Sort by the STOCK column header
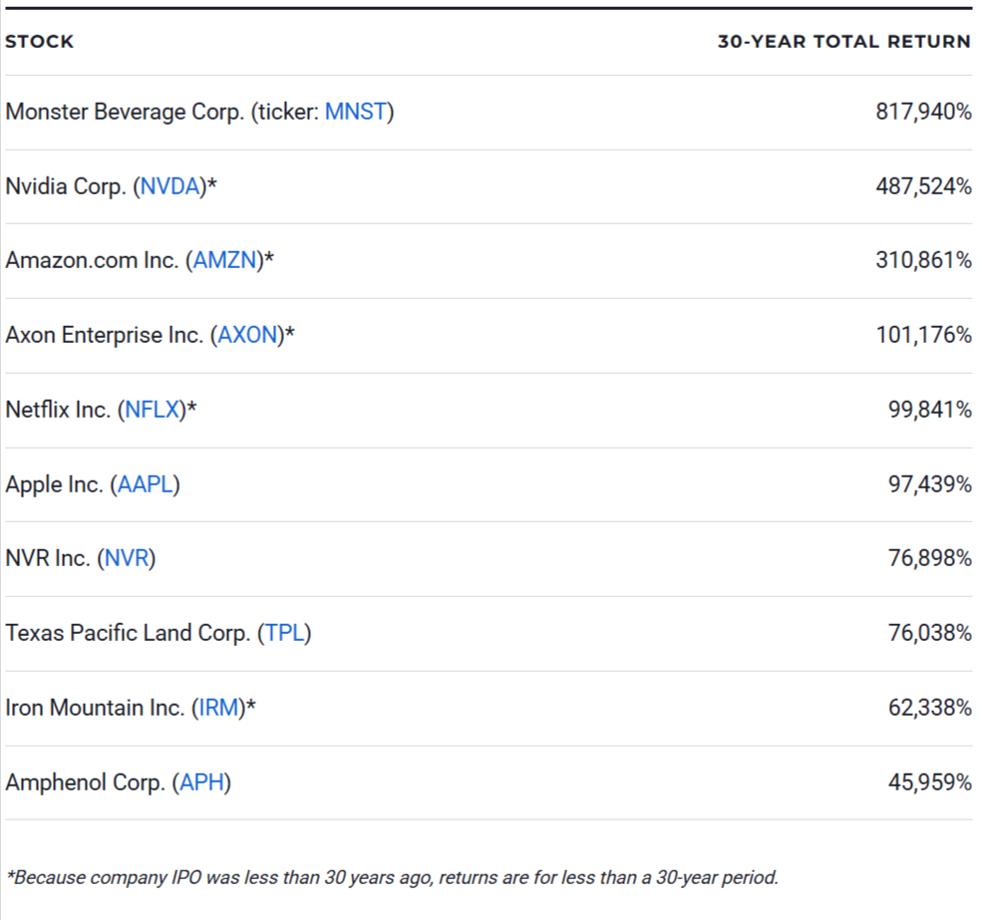Viewport: 982px width, 920px height. (38, 41)
